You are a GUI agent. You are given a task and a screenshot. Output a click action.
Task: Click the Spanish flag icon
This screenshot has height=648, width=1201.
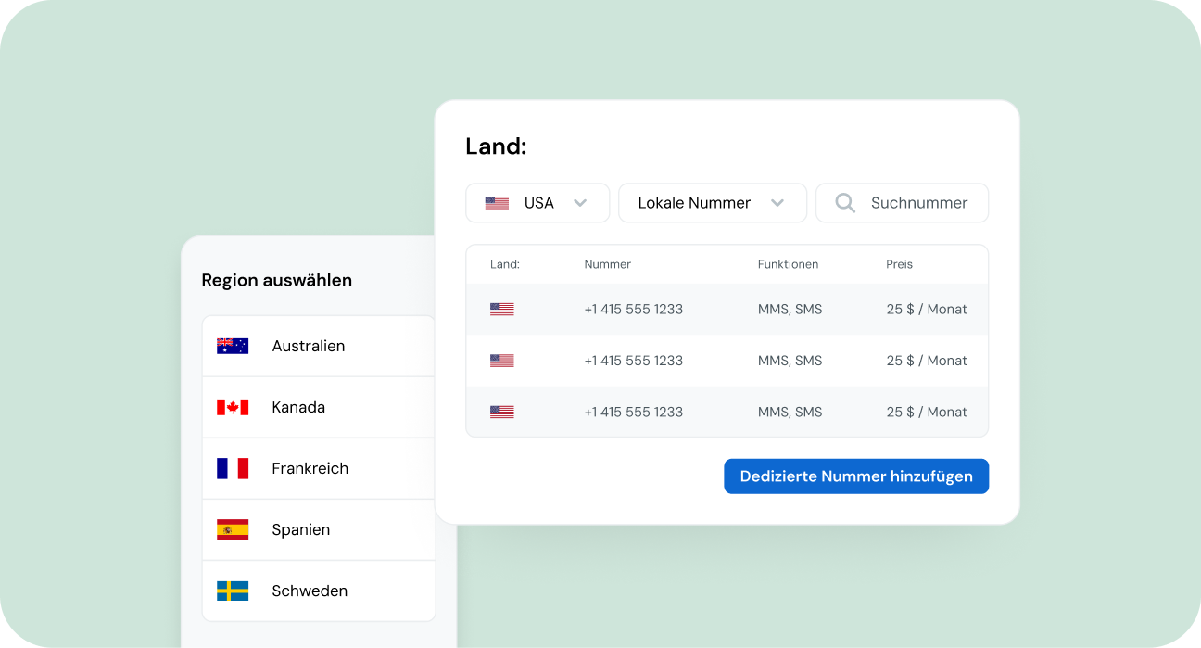pos(233,529)
